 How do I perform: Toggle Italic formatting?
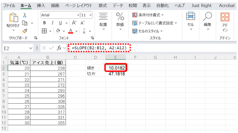click(52, 23)
